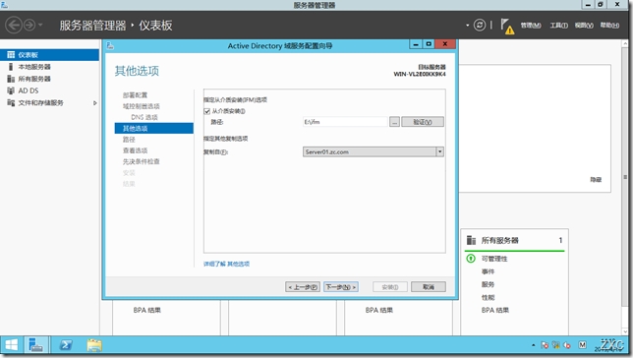
Task: Open the 详细了解 其他选项 link
Action: pos(226,264)
